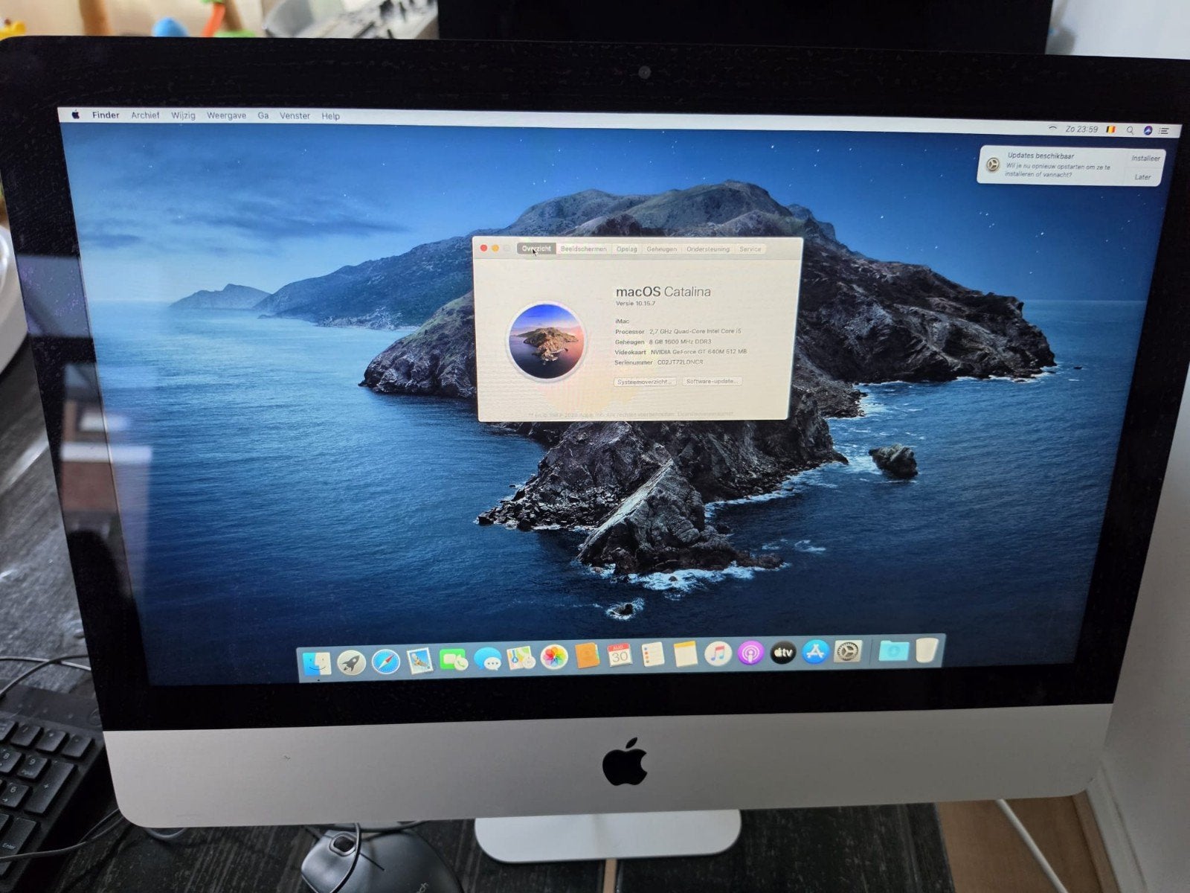Viewport: 1190px width, 893px height.
Task: Switch to the Service tab
Action: coord(750,249)
